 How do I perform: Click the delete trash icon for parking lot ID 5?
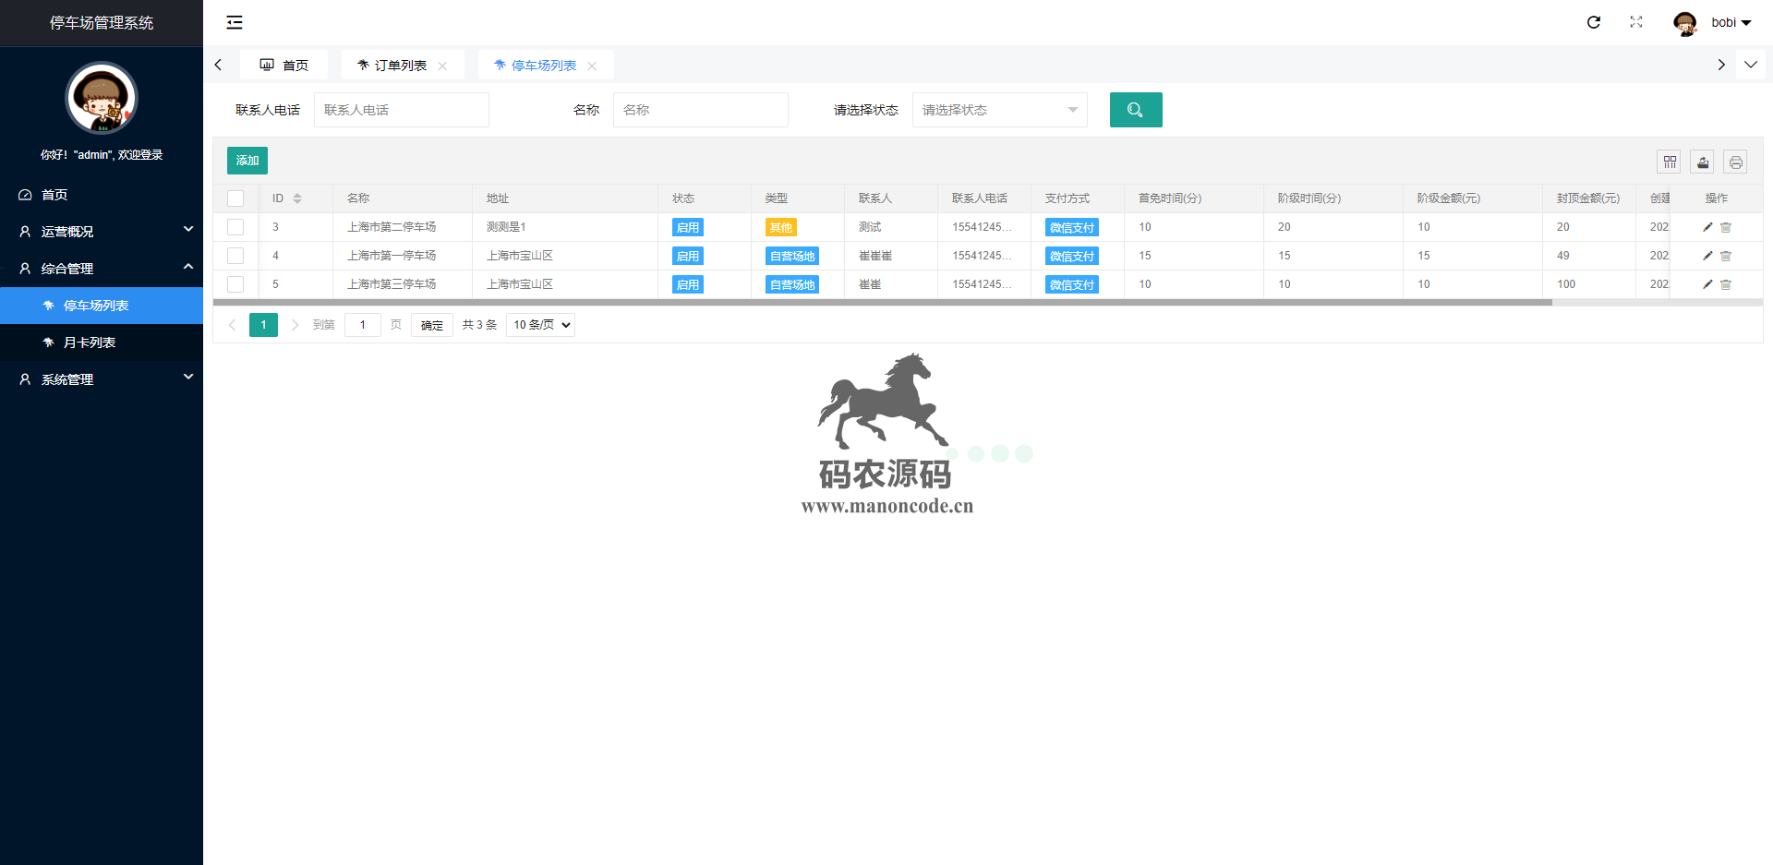1726,284
